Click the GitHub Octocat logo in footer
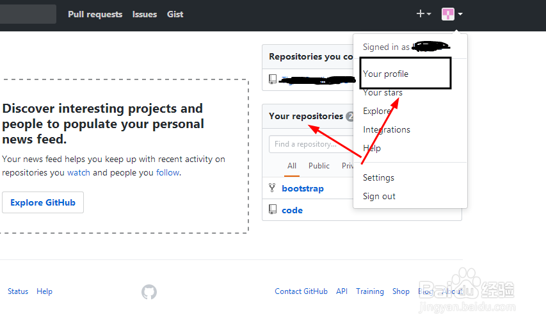The image size is (546, 326). [x=149, y=292]
